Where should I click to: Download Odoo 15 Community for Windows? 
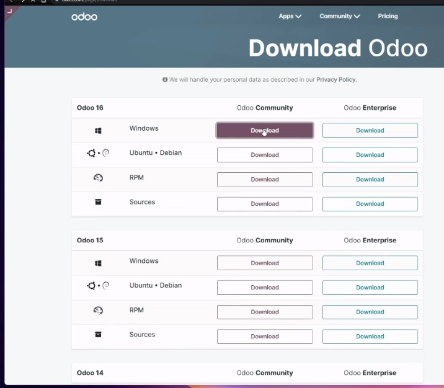point(265,263)
